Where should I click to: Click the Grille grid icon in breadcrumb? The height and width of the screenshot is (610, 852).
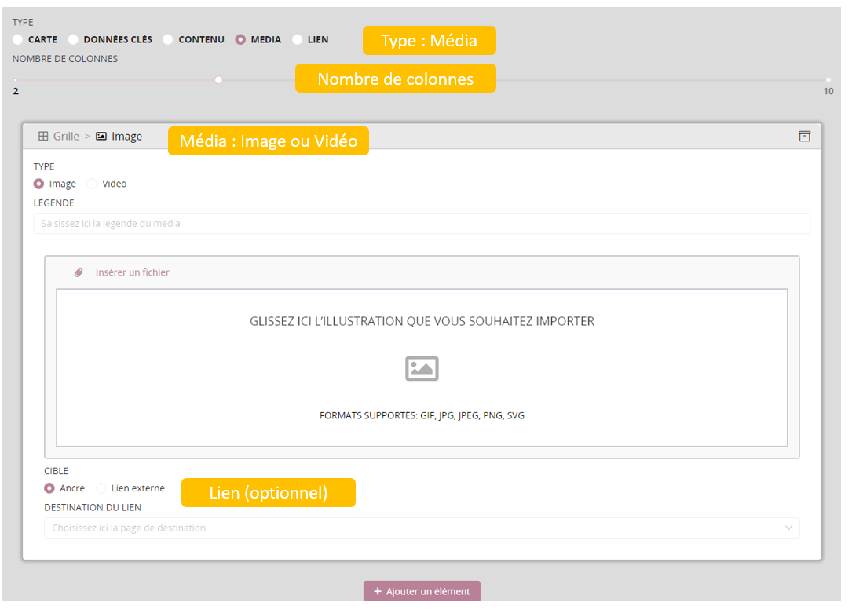point(43,137)
